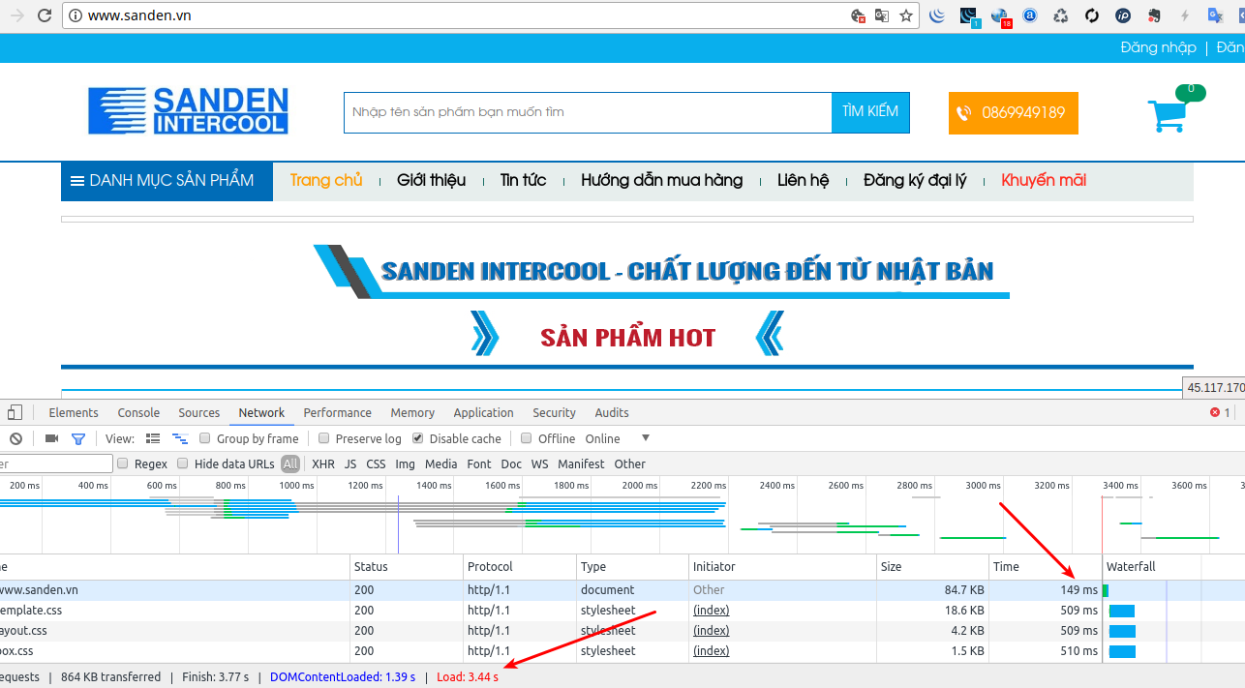Open the Khuyến mãi menu link
The image size is (1245, 688).
pos(1044,180)
